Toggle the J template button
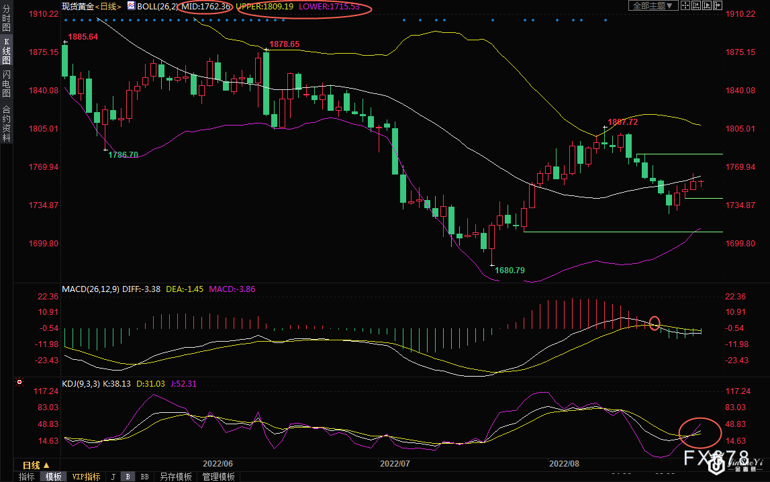 click(113, 477)
